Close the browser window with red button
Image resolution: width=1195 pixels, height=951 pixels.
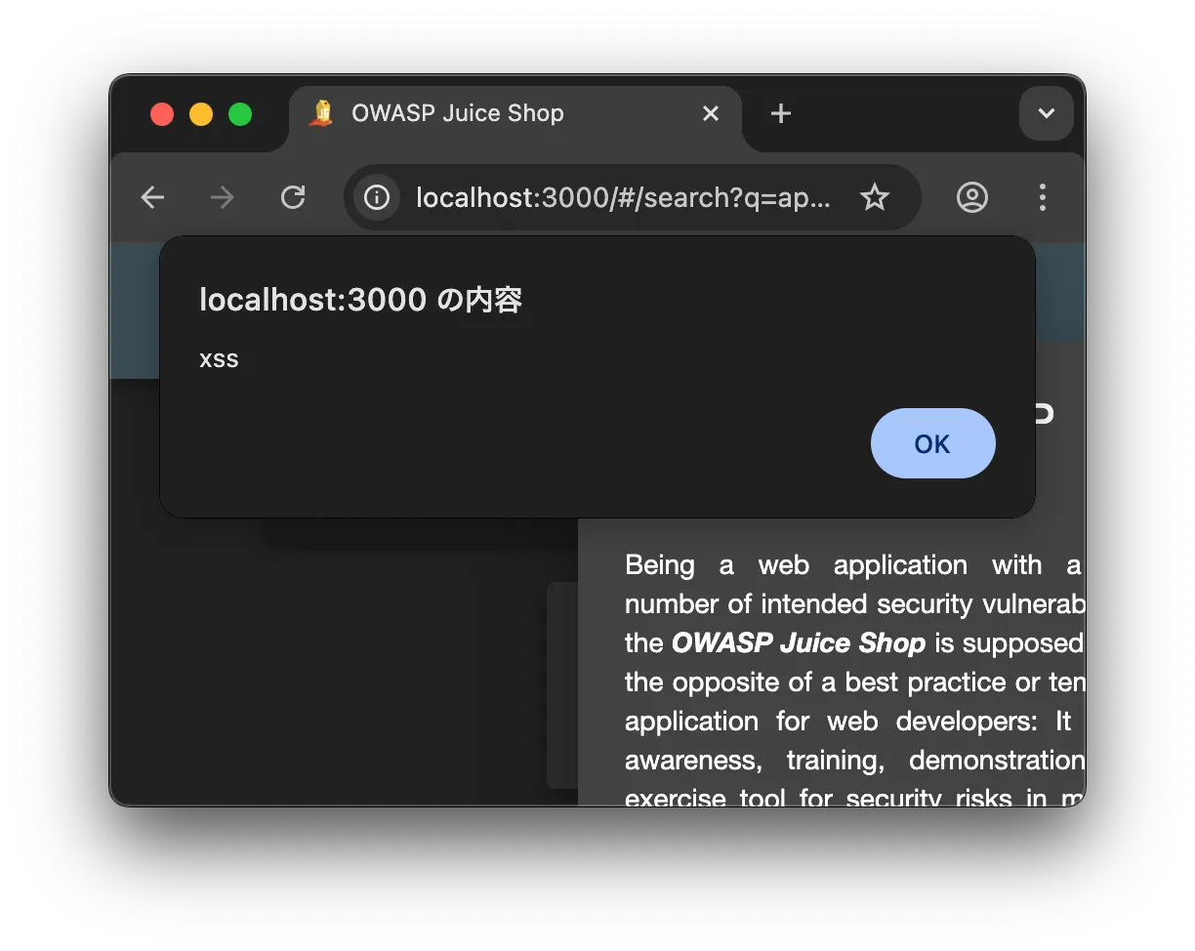pos(162,114)
